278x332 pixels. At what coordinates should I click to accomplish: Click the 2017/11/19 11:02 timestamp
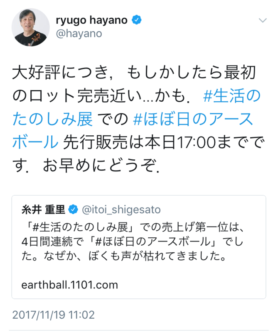tap(54, 315)
